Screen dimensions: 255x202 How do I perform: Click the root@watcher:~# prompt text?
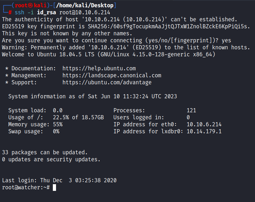[26, 187]
